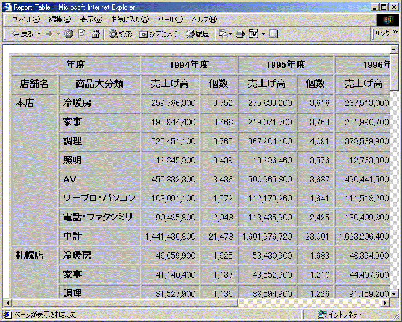Click the vertical scrollbar up arrow
This screenshot has height=322, width=402.
pyautogui.click(x=394, y=49)
